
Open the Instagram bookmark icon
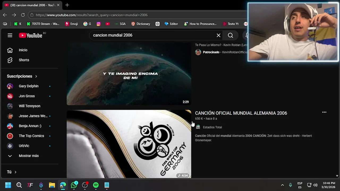pyautogui.click(x=99, y=24)
